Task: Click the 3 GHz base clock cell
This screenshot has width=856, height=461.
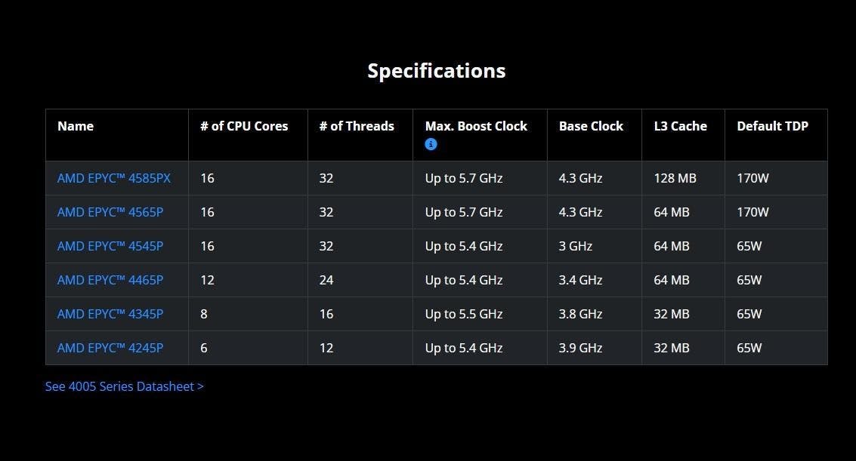Action: coord(576,246)
